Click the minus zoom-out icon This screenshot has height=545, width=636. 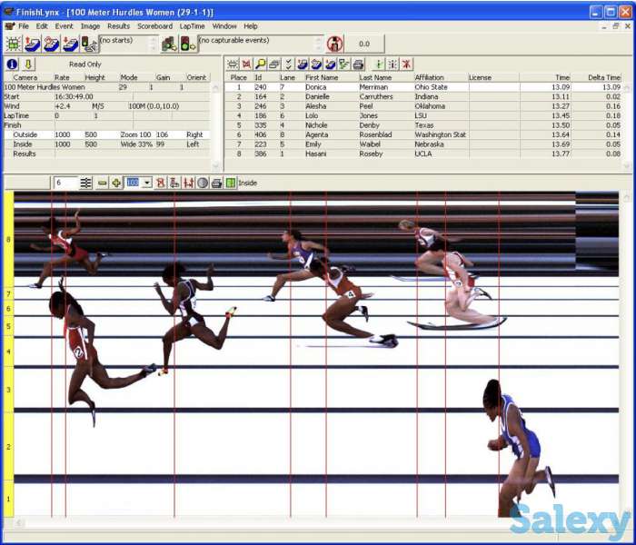[x=103, y=183]
